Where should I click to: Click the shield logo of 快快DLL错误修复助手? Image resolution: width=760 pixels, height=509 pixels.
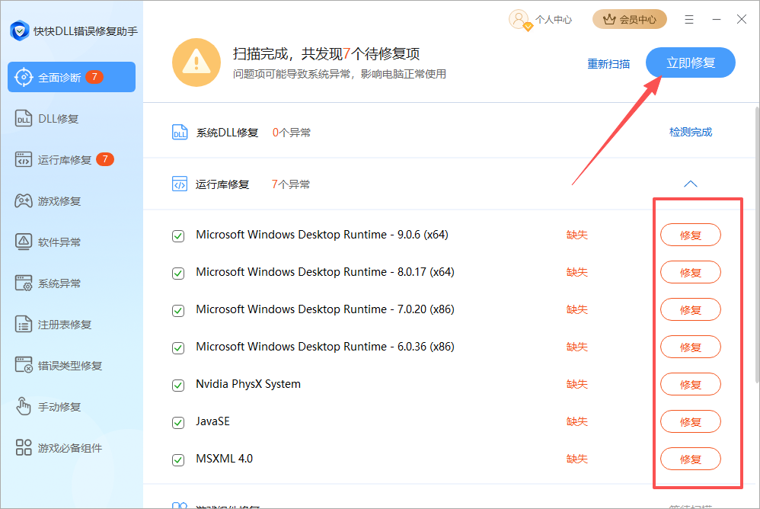click(x=19, y=31)
